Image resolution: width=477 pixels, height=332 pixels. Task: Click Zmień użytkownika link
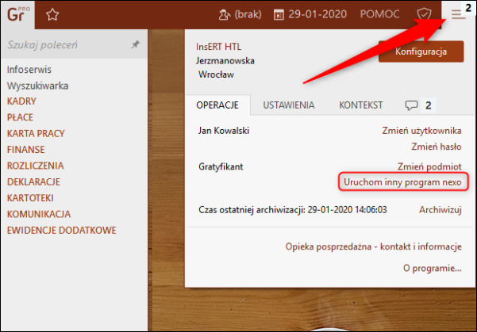[421, 131]
